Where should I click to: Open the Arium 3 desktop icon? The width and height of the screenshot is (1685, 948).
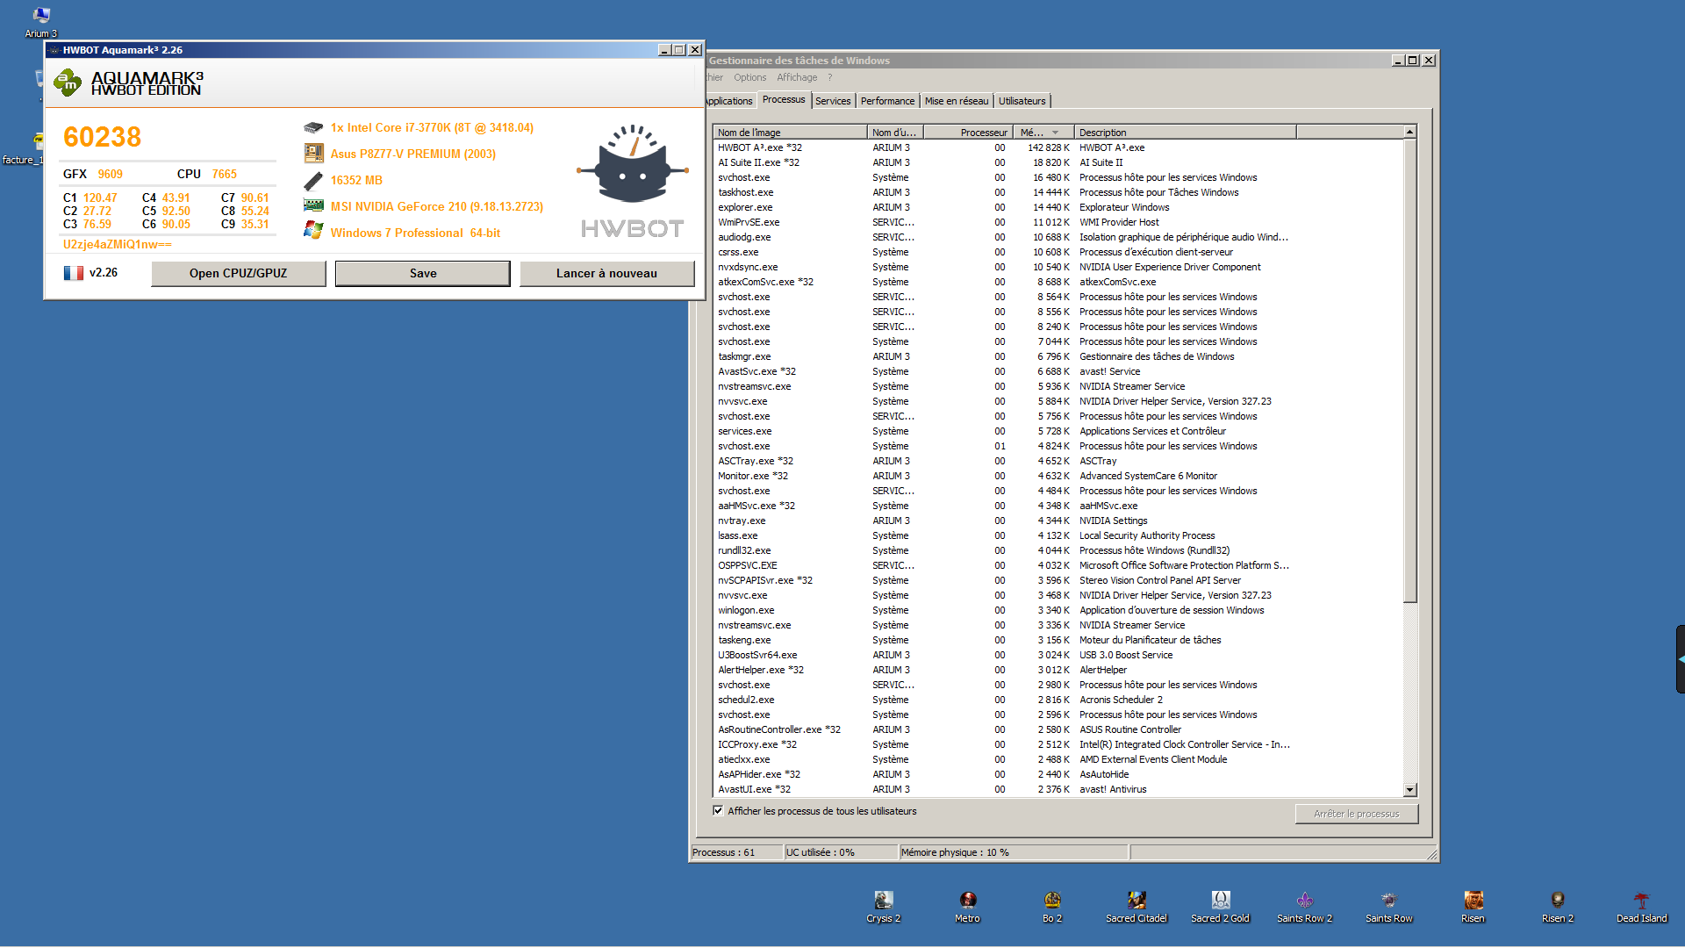tap(40, 22)
